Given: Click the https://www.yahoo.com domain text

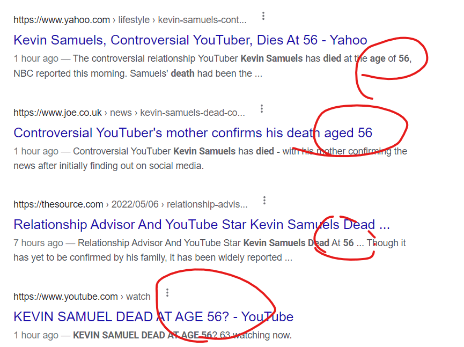Looking at the screenshot, I should pos(61,20).
